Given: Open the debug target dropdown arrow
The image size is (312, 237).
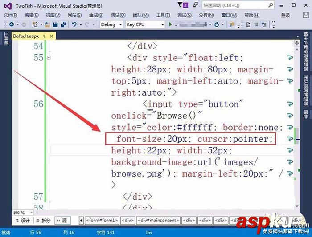Looking at the screenshot, I should pyautogui.click(x=210, y=24).
